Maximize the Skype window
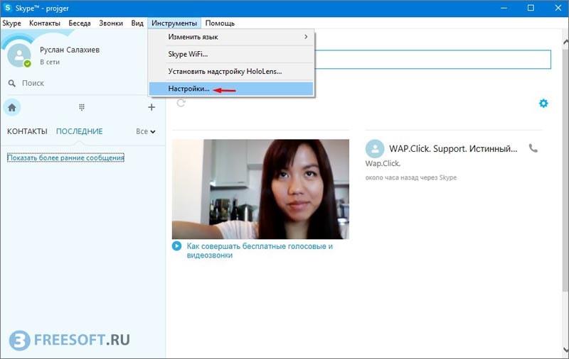This screenshot has height=359, width=569. coord(531,8)
